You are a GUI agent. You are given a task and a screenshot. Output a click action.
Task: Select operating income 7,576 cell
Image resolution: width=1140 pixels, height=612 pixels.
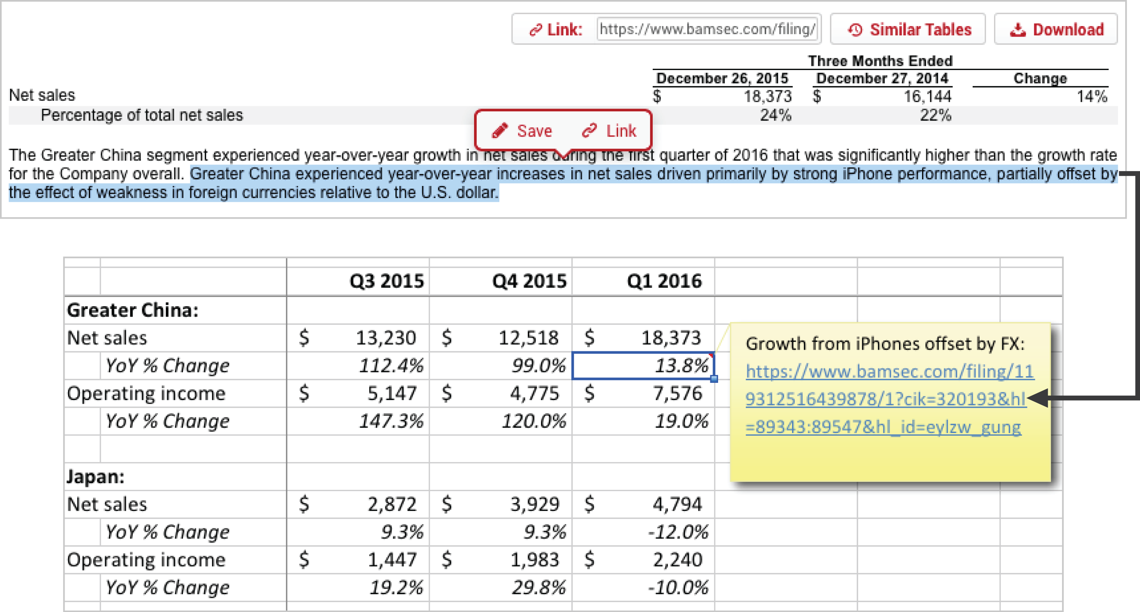click(x=643, y=393)
